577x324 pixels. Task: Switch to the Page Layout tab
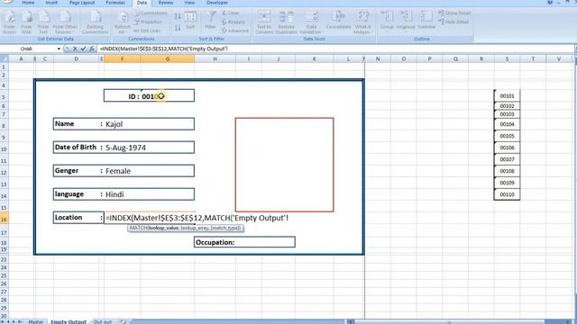(82, 3)
